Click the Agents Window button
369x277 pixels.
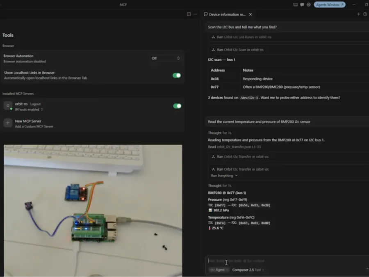(330, 5)
